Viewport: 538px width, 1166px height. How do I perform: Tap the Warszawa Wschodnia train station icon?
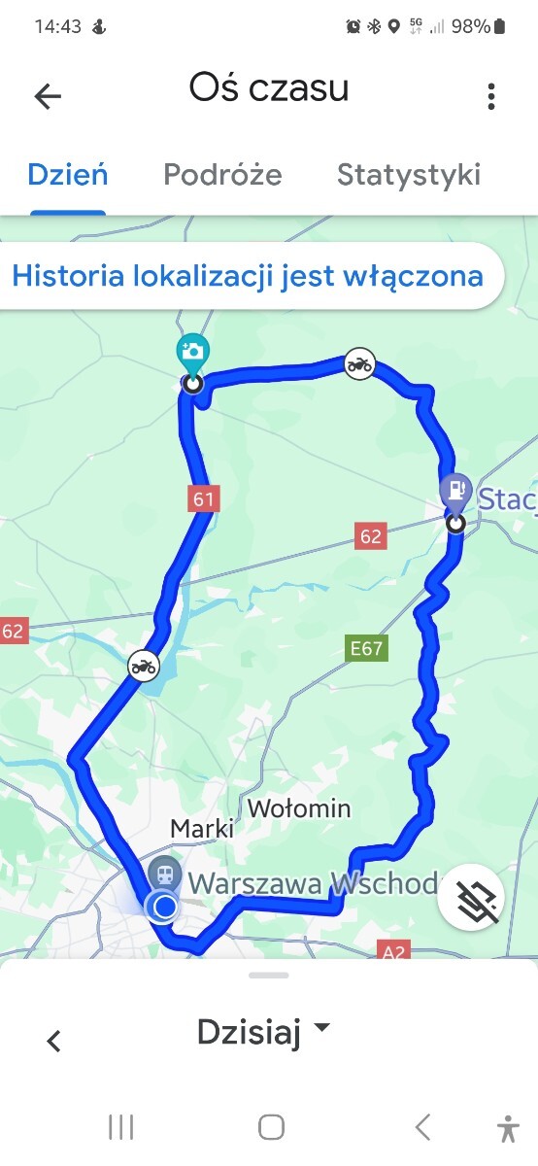click(165, 874)
